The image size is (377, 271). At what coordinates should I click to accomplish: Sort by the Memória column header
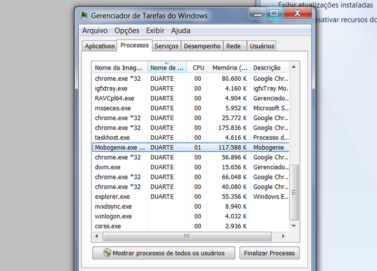229,68
